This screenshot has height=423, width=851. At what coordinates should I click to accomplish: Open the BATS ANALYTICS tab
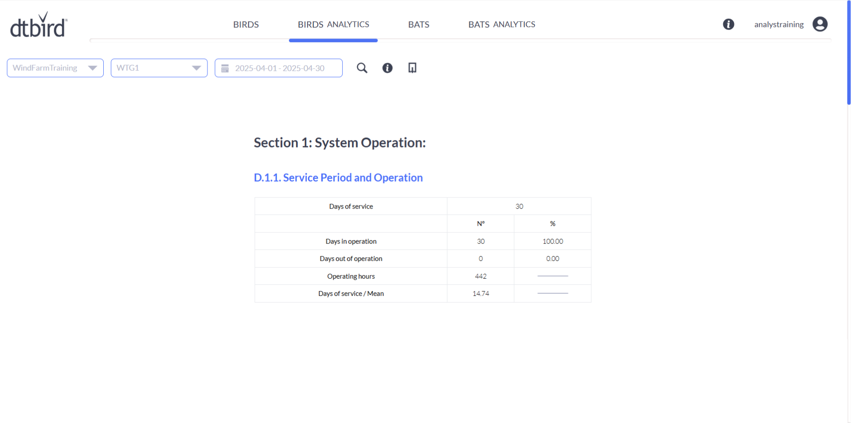tap(502, 24)
